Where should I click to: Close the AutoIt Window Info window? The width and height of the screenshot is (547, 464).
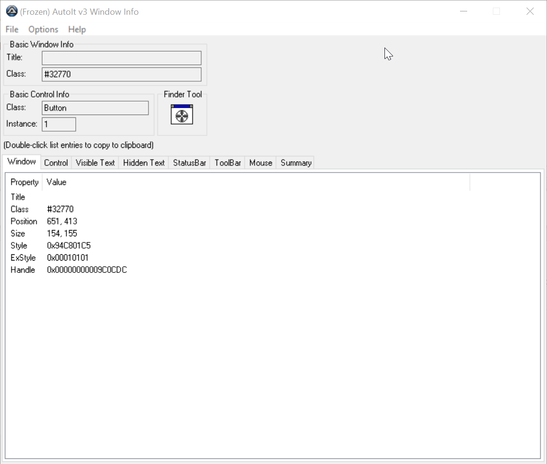pos(530,11)
